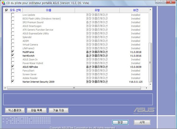Click the vertical scrollbar up arrow
Viewport: 177px width, 129px height.
[150, 10]
